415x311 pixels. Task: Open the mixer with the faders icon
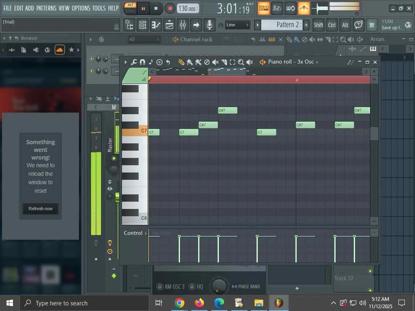[183, 25]
